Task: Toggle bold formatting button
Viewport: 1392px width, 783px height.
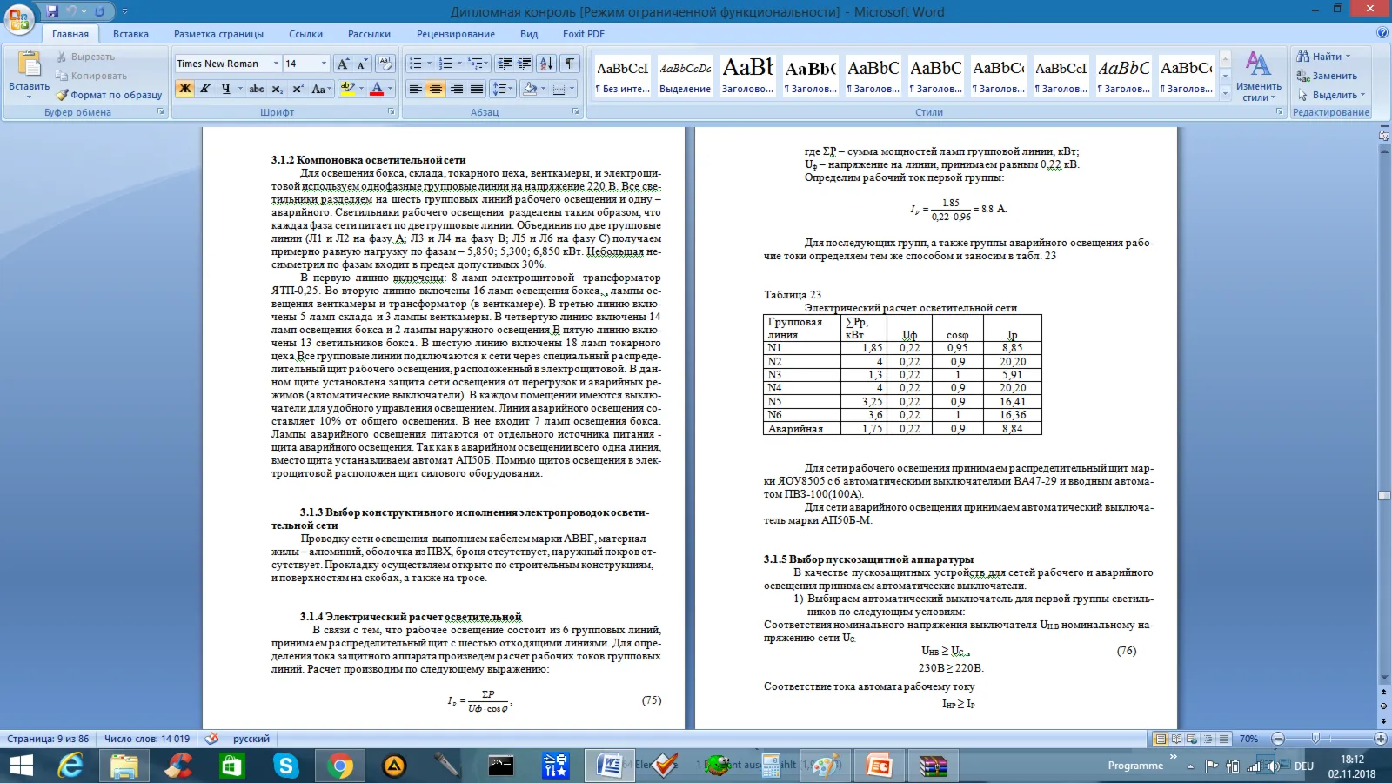Action: click(184, 89)
